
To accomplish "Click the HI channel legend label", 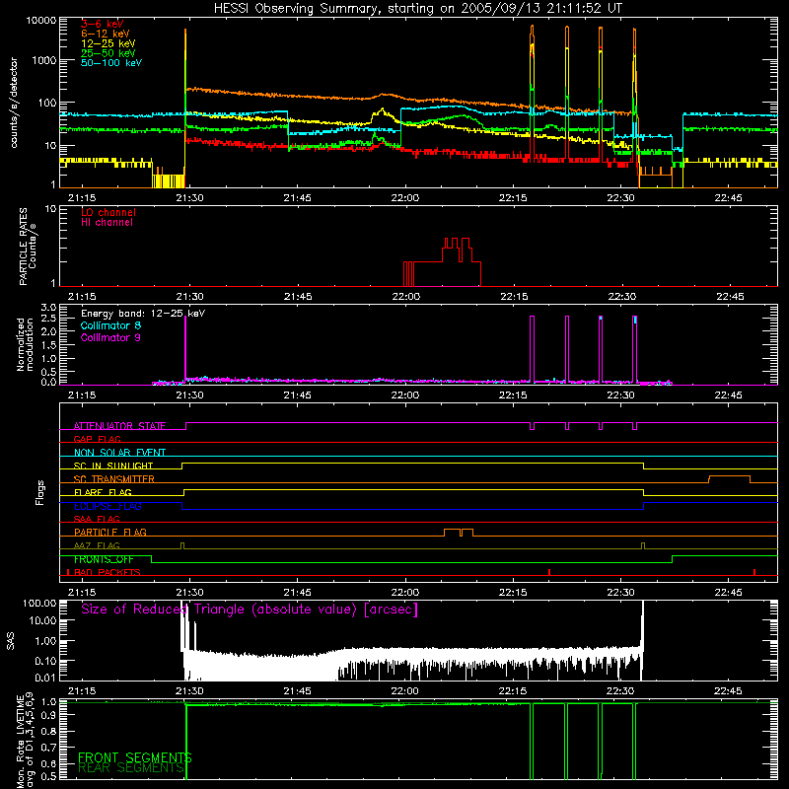I will [107, 222].
